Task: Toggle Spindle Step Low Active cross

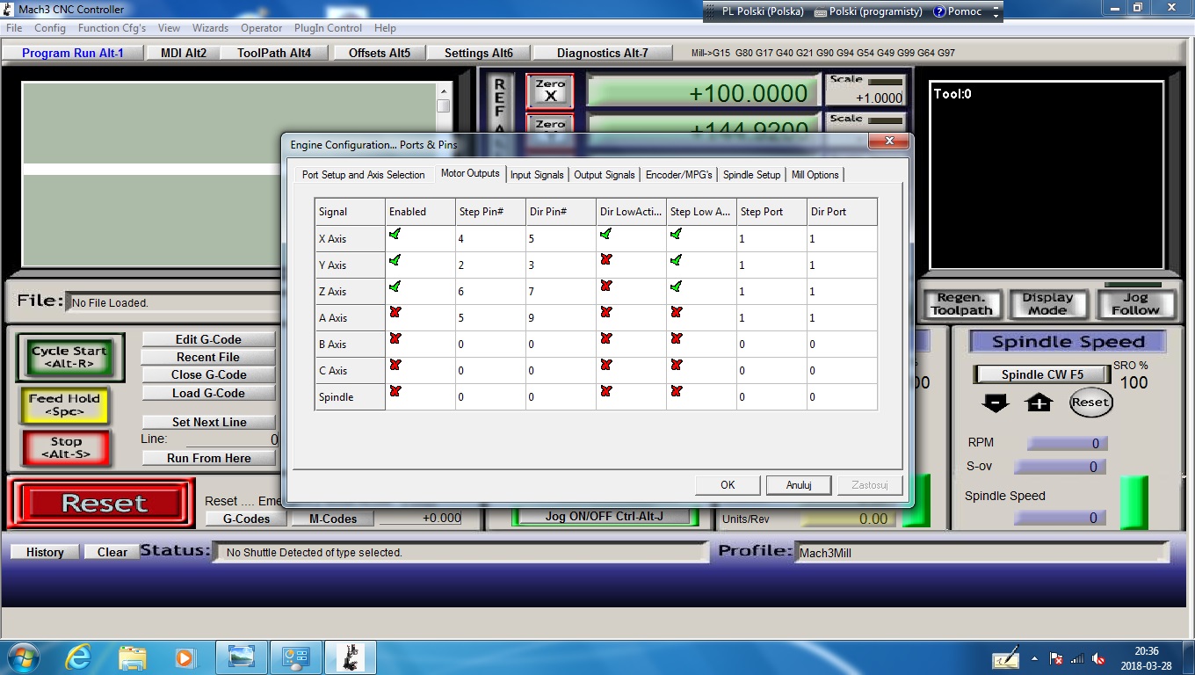Action: click(x=677, y=391)
